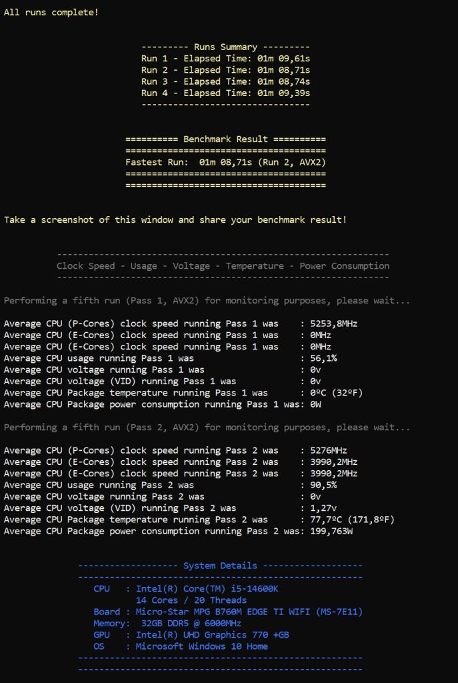Select the Pass 1 P-Cores clock speed value 5253,8MHz
The image size is (458, 683).
point(334,323)
